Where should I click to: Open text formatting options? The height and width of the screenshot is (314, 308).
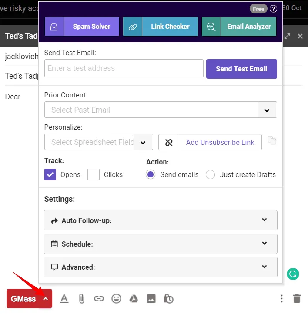click(x=64, y=299)
